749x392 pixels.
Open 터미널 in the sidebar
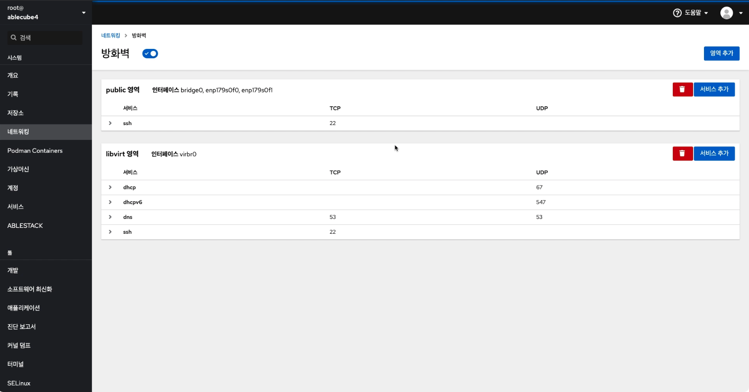tap(46, 364)
